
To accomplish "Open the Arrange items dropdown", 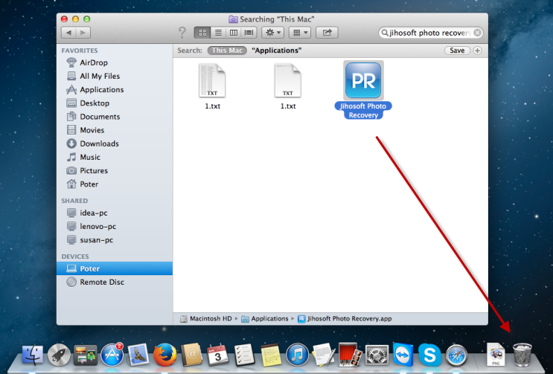I will (299, 33).
